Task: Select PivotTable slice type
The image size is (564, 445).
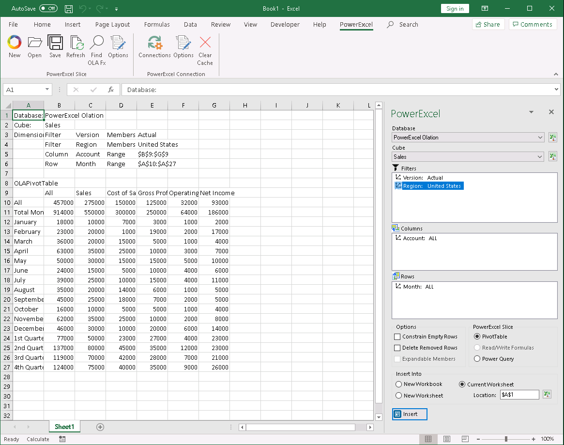Action: pos(477,337)
